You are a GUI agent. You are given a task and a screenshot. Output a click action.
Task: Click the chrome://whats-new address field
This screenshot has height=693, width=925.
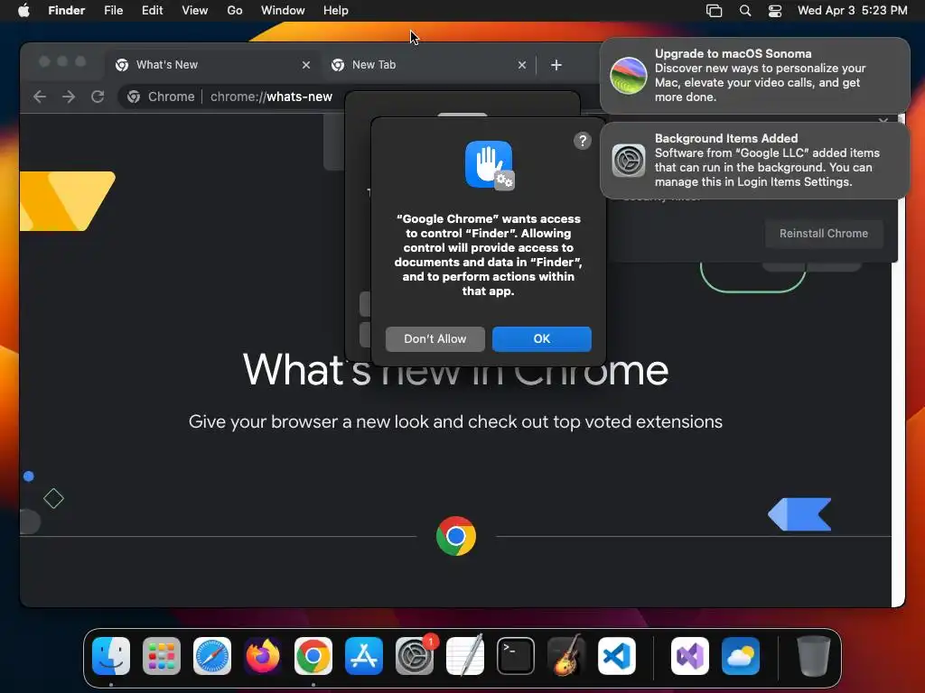[x=271, y=97]
